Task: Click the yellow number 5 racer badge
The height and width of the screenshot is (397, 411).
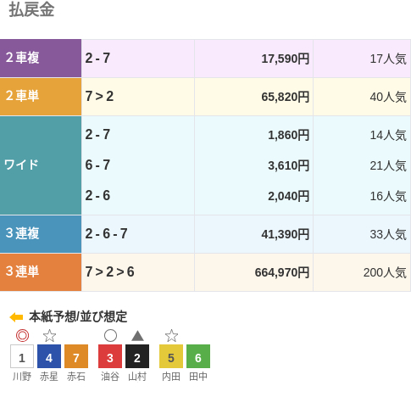Action: (171, 356)
